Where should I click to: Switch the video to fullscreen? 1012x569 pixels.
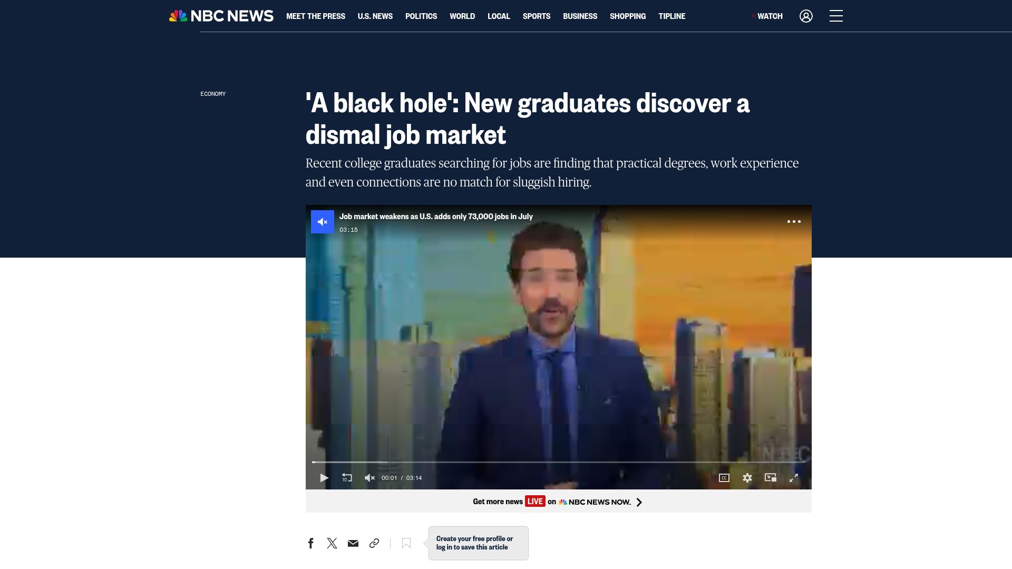(x=794, y=478)
